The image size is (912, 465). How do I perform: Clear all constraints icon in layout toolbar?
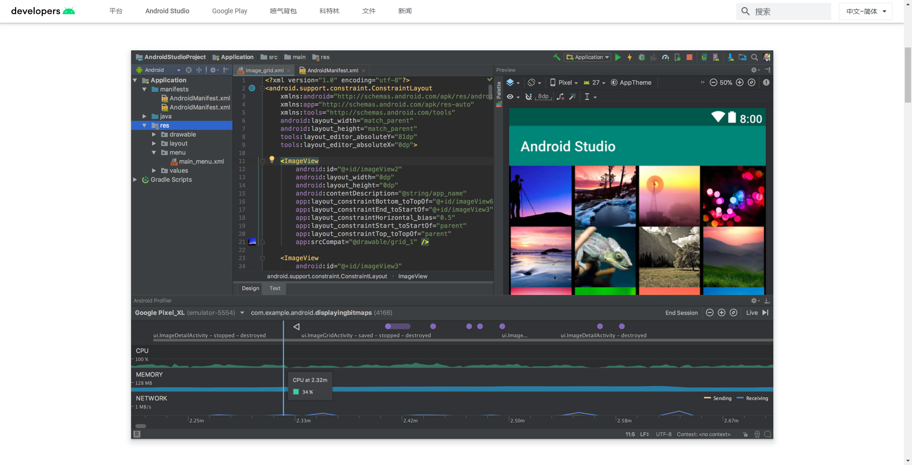(x=560, y=96)
